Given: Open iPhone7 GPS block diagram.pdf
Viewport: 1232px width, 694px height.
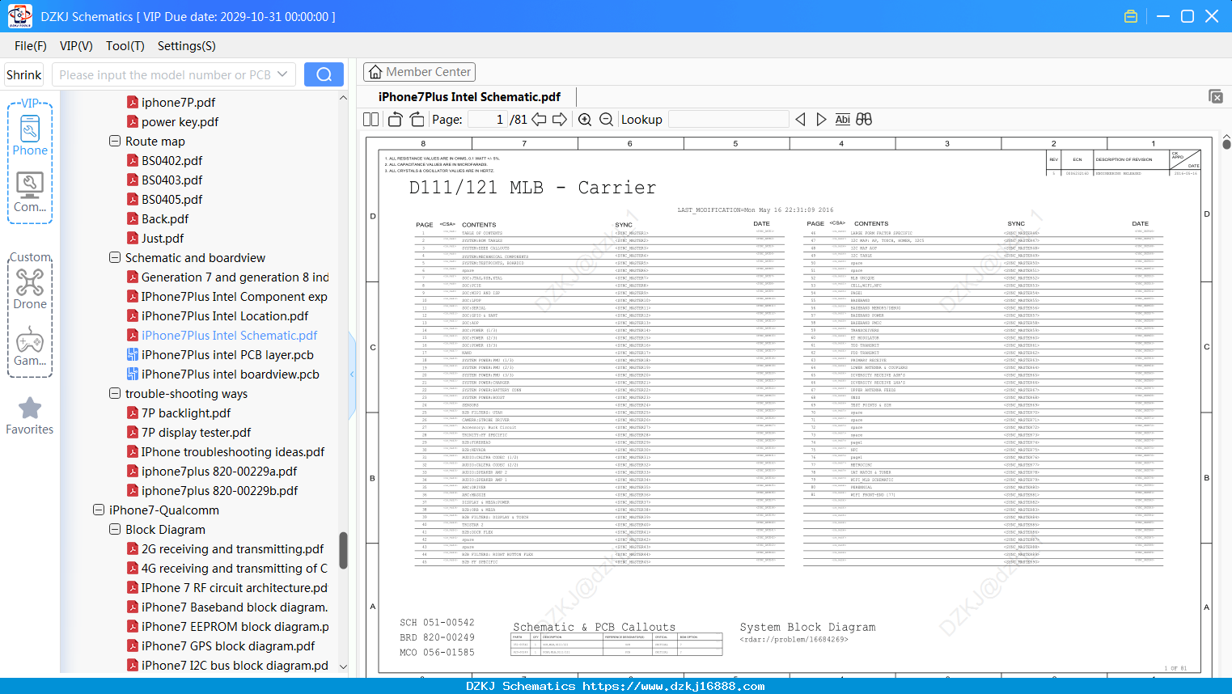Looking at the screenshot, I should point(228,646).
